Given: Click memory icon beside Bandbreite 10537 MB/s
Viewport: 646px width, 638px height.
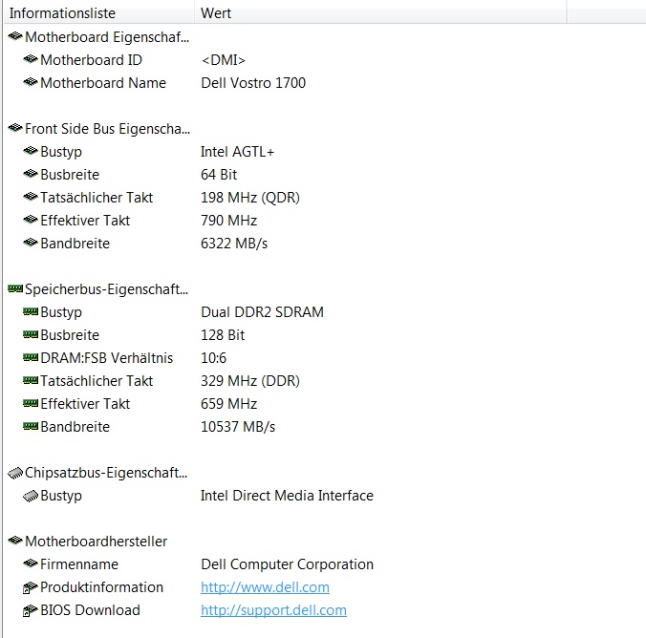Looking at the screenshot, I should point(31,427).
